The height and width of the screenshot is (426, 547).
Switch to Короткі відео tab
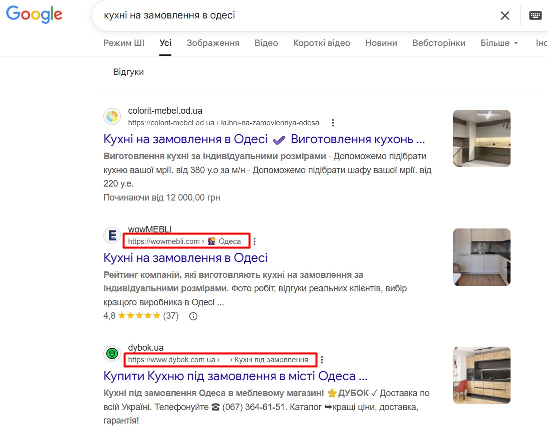coord(322,43)
